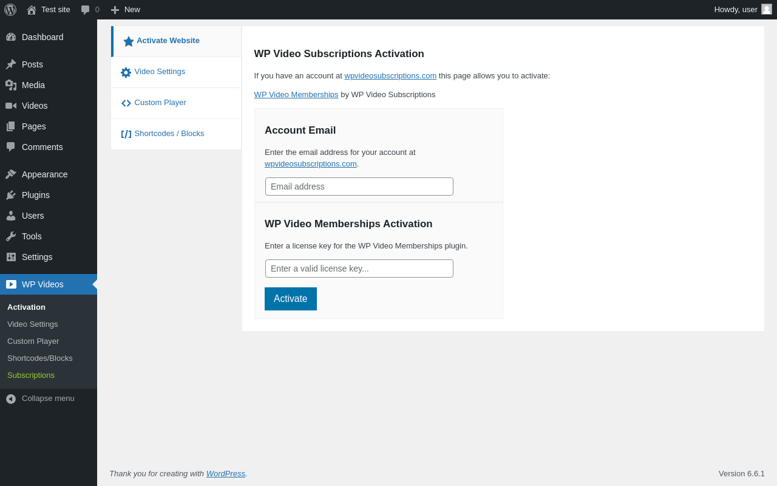Click the Videos camera icon

pyautogui.click(x=11, y=106)
